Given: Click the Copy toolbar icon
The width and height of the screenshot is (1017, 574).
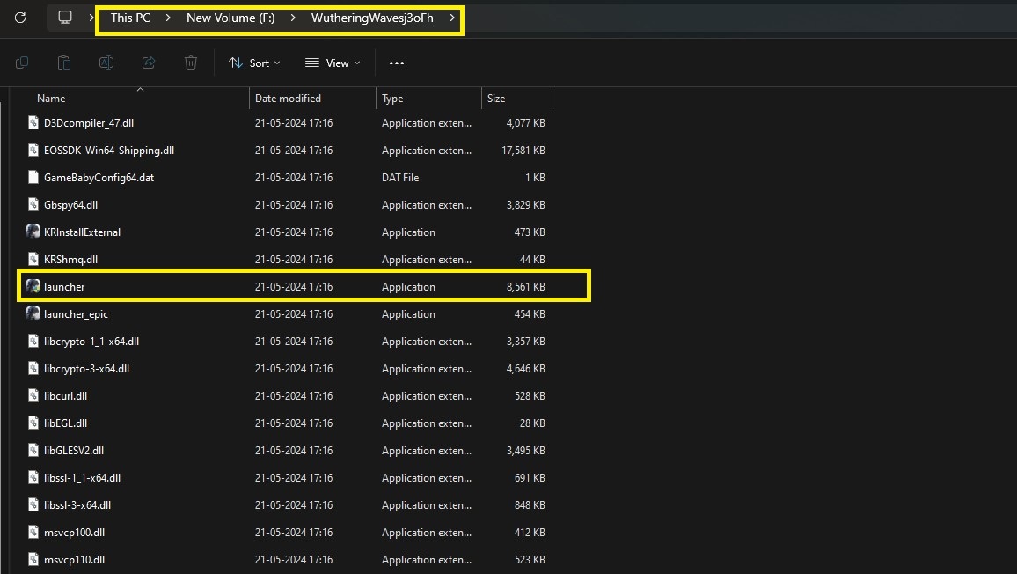Looking at the screenshot, I should point(21,63).
